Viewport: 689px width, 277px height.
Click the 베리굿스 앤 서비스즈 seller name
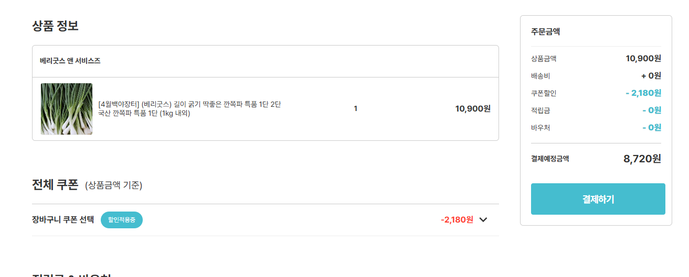(70, 61)
